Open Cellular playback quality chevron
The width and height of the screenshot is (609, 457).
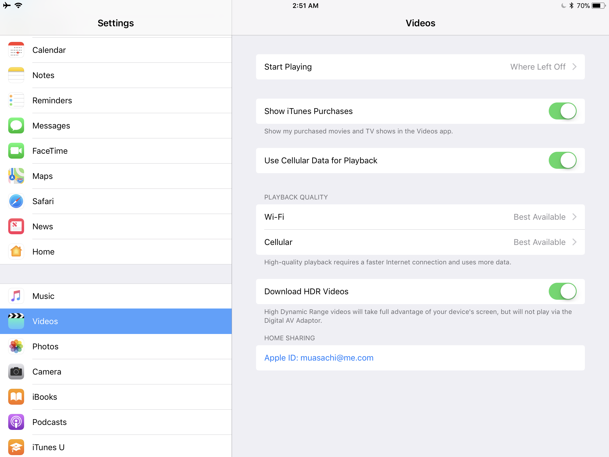point(574,242)
